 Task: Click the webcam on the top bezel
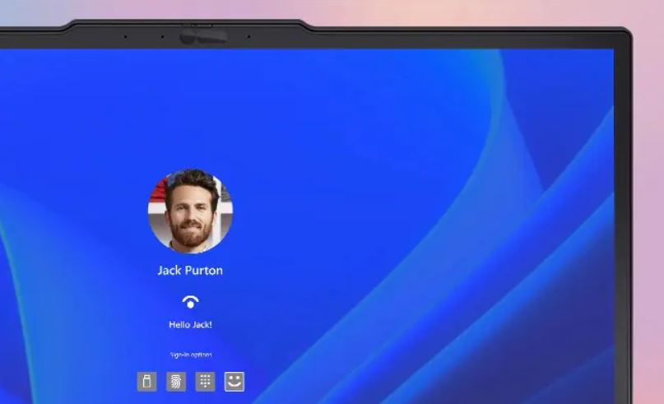click(x=203, y=36)
